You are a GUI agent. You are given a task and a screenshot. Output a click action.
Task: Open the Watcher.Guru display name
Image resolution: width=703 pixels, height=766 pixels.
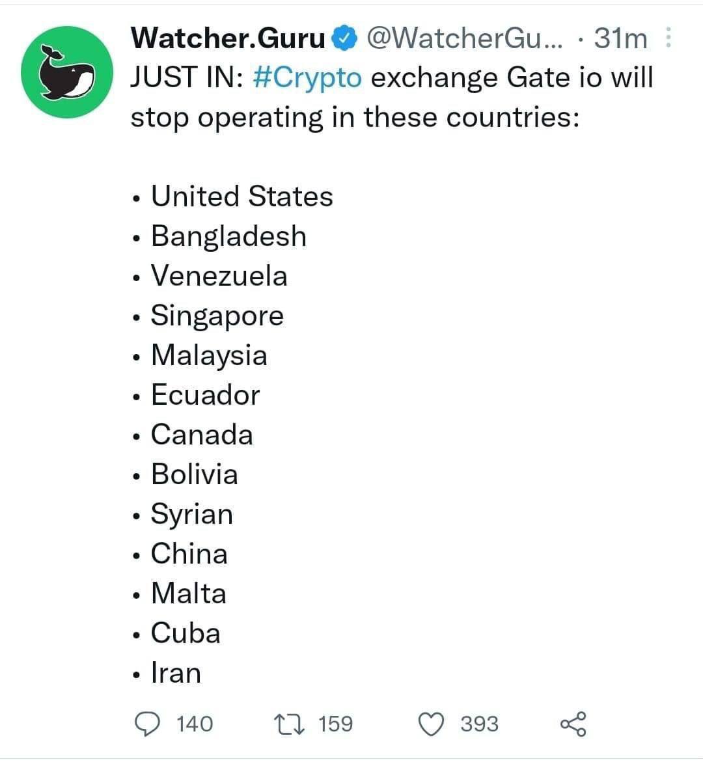click(x=228, y=38)
